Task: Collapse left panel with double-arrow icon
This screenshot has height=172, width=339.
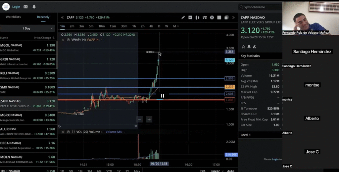Action: click(62, 17)
